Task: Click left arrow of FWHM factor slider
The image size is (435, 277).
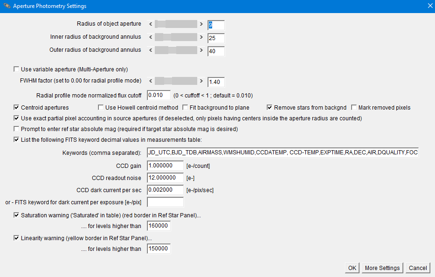Action: (151, 81)
